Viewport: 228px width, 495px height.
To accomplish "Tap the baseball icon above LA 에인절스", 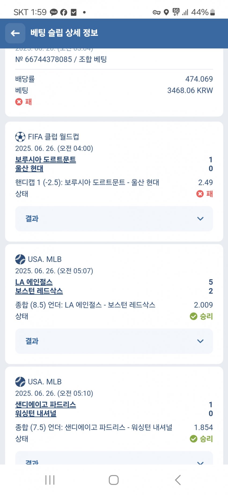I will pos(20,259).
